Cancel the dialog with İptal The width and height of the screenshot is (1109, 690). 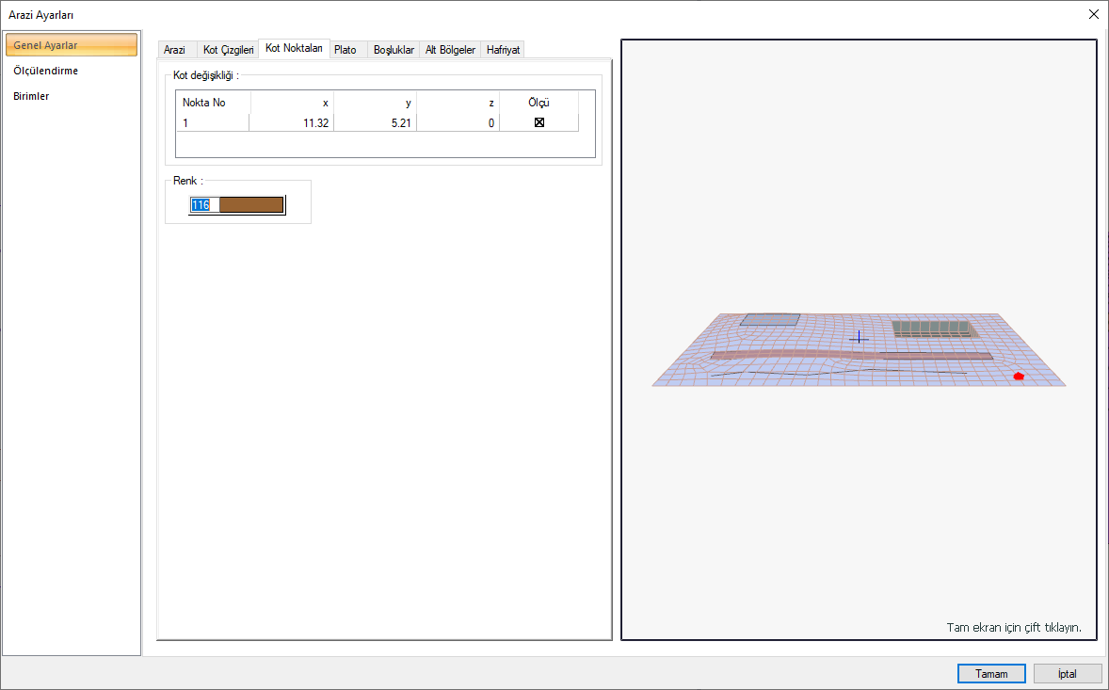[x=1068, y=674]
